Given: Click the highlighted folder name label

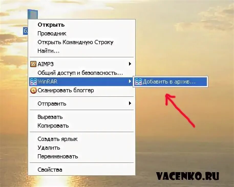Looking at the screenshot, I should pos(26,31).
